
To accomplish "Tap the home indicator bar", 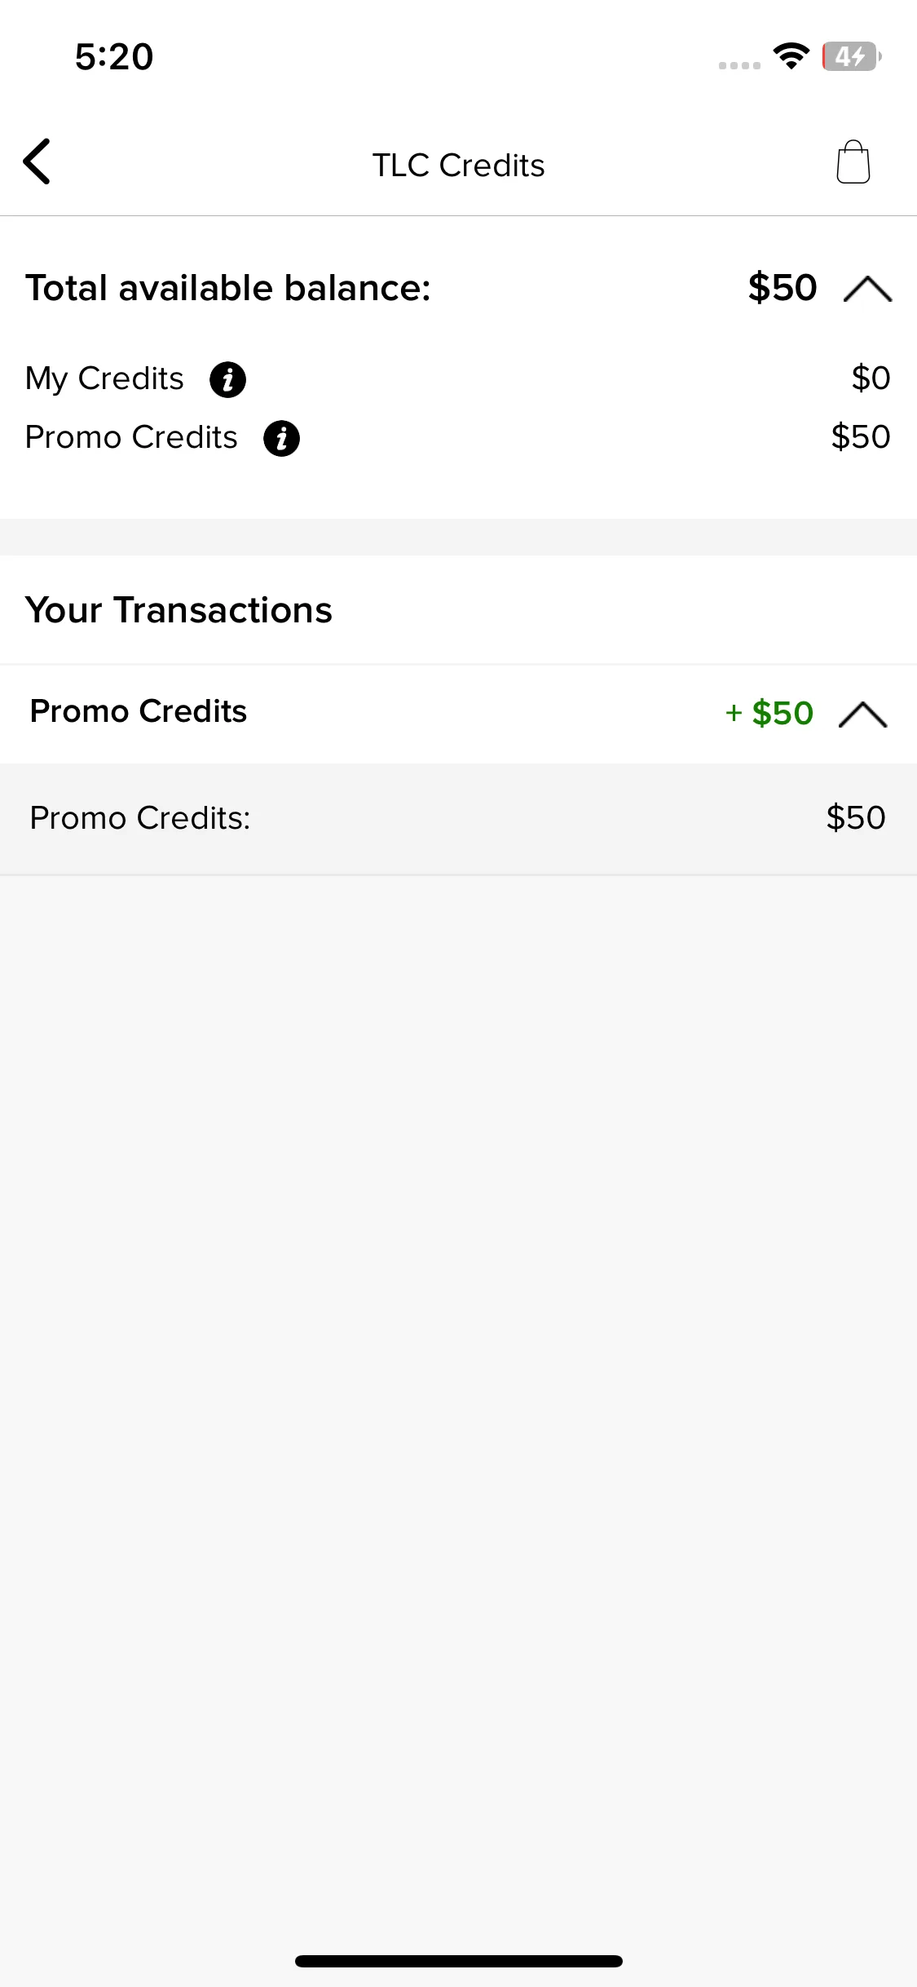I will [458, 1961].
